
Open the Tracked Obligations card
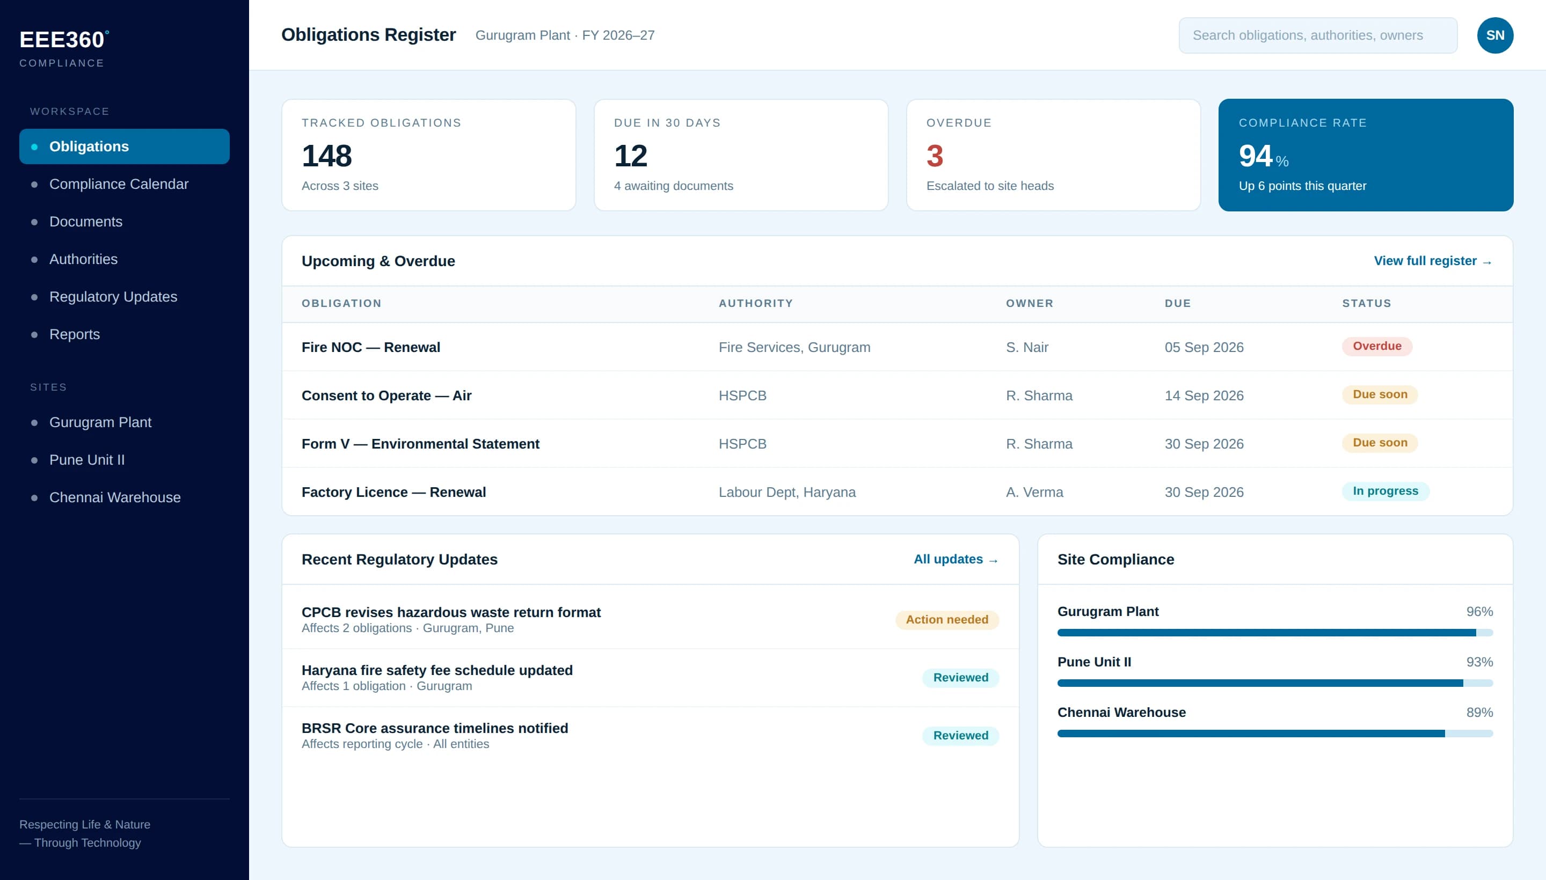pos(428,155)
